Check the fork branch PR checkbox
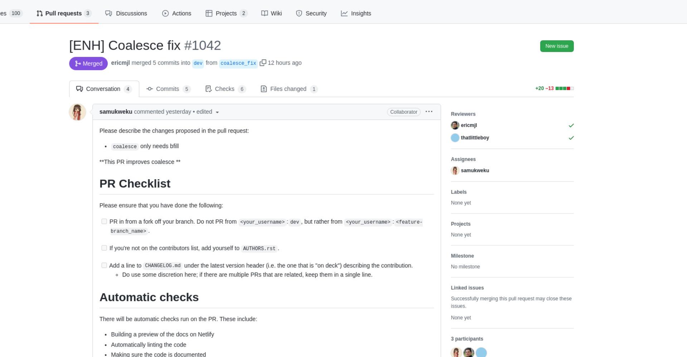Viewport: 687px width, 357px height. (x=104, y=221)
